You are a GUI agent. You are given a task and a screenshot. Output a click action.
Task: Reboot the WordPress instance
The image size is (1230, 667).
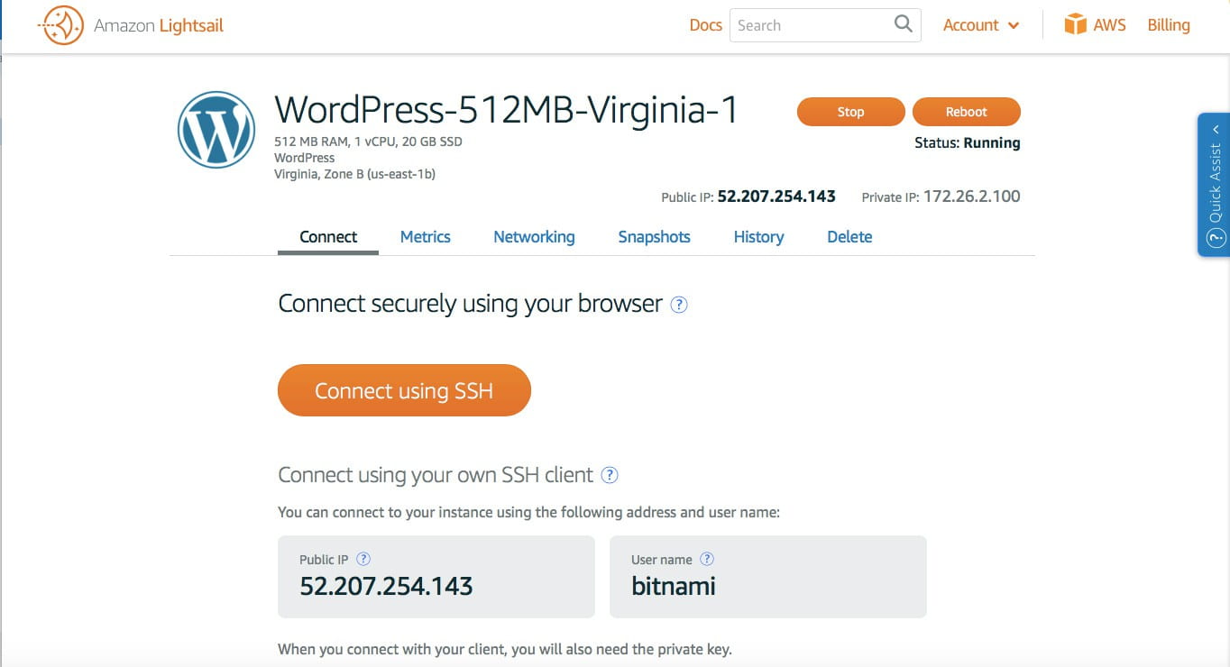pyautogui.click(x=966, y=111)
